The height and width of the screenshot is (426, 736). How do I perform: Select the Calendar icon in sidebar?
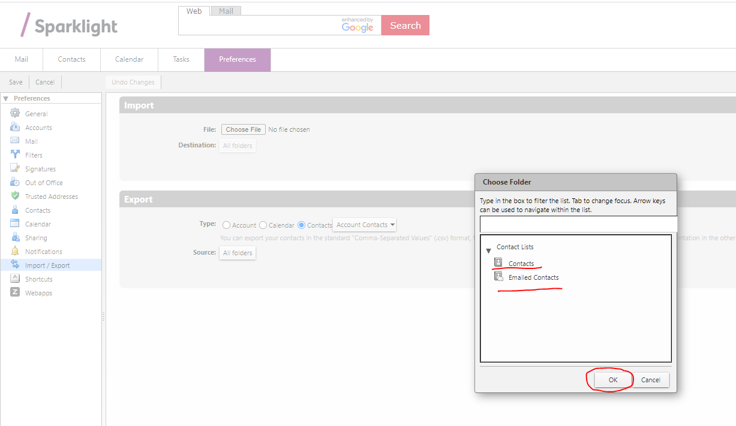pos(15,223)
